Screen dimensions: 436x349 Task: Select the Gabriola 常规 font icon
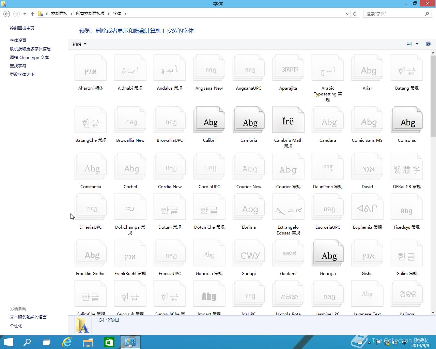pos(209,253)
